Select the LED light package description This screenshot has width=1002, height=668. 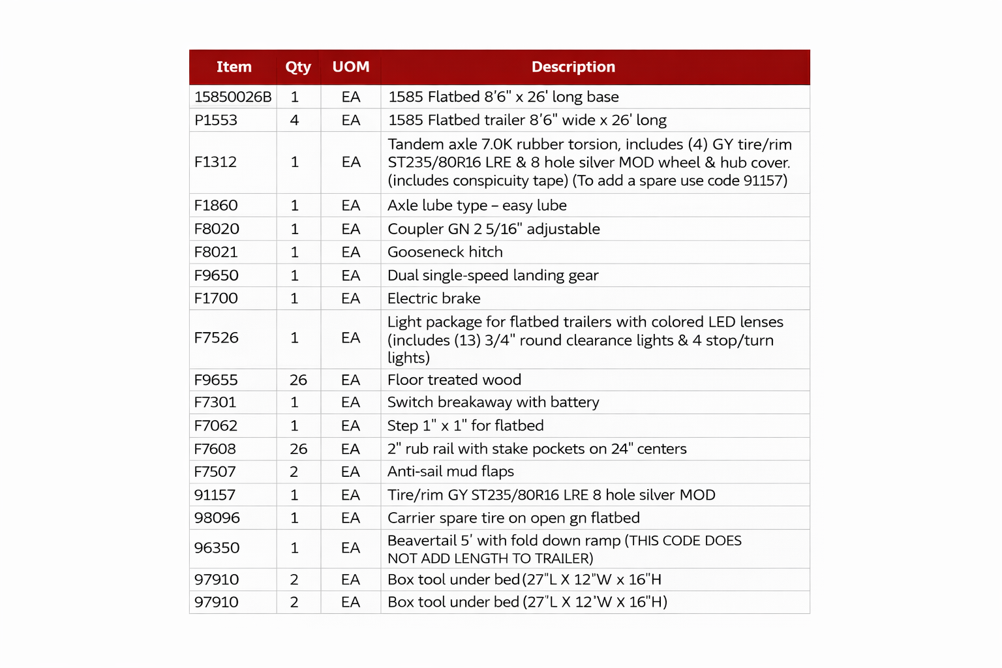[584, 340]
